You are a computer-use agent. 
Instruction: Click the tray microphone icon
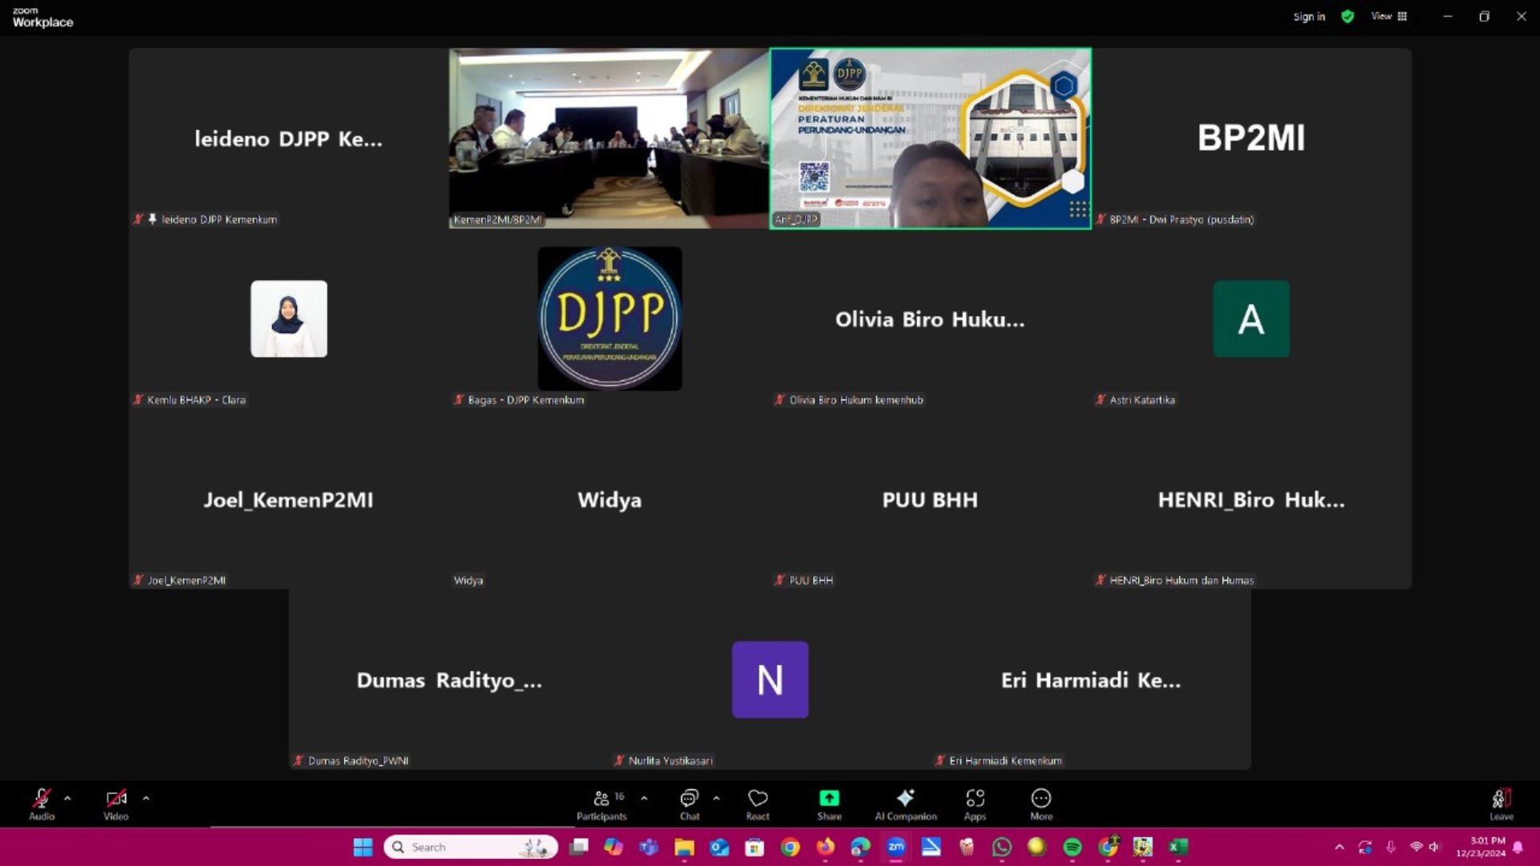[1391, 847]
